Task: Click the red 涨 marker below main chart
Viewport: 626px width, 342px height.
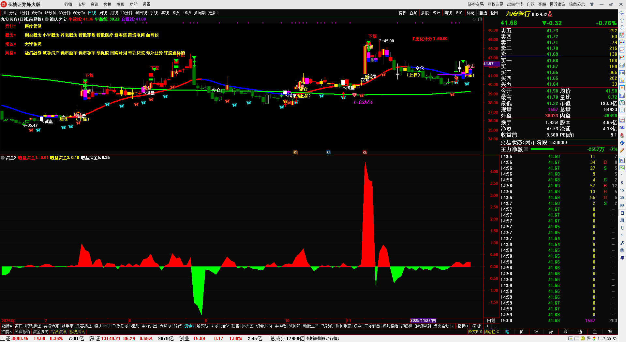Action: coord(365,152)
